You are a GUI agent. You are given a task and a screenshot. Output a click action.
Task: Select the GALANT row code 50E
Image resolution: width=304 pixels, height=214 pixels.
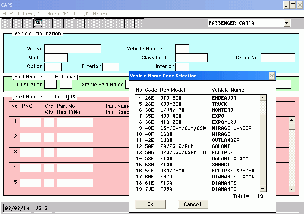click(197, 146)
